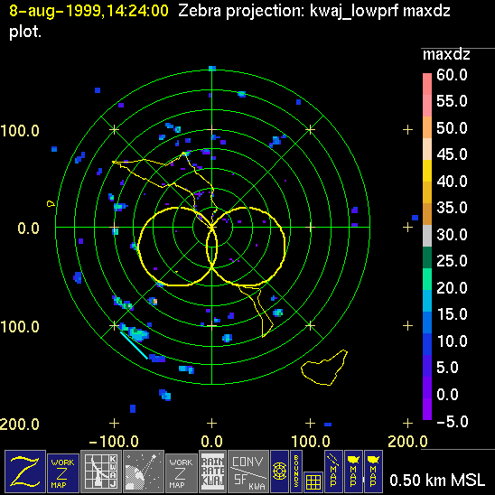This screenshot has width=495, height=495.
Task: Toggle the small yellow grid icon
Action: click(313, 482)
